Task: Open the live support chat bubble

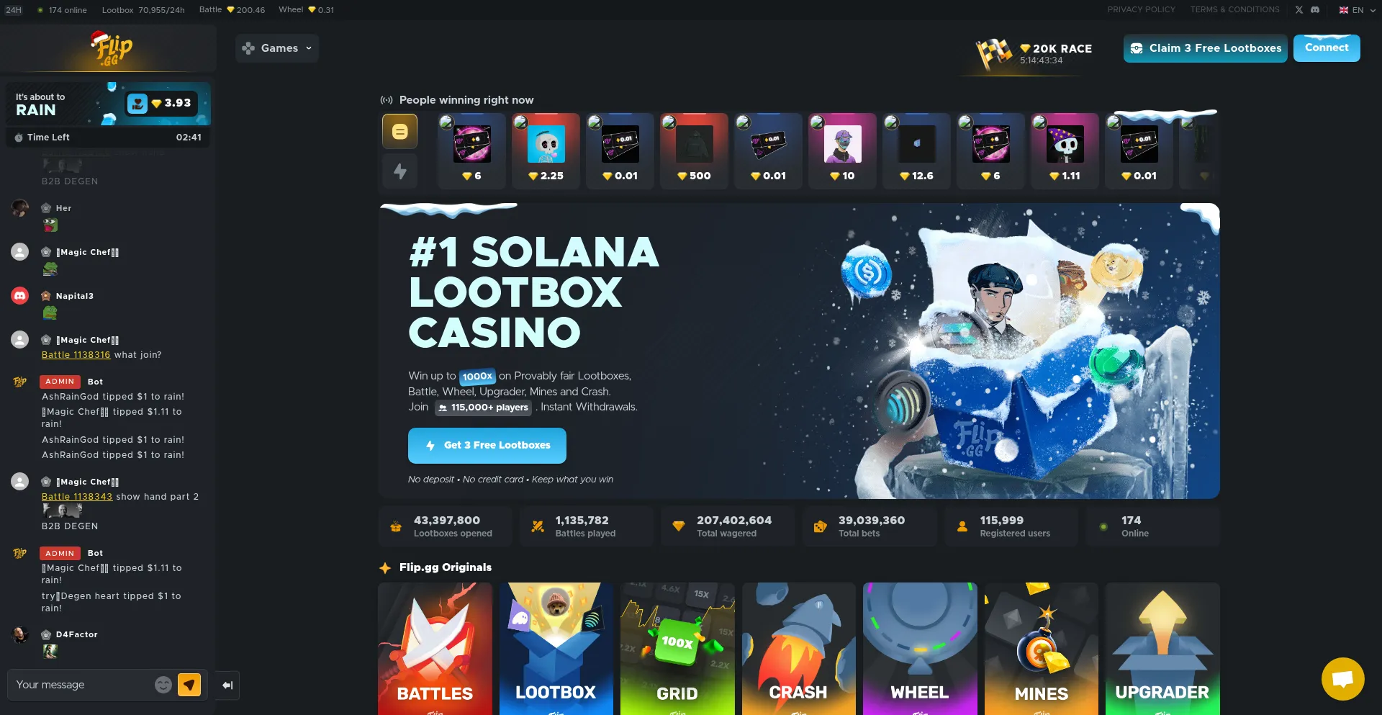Action: click(x=1342, y=679)
